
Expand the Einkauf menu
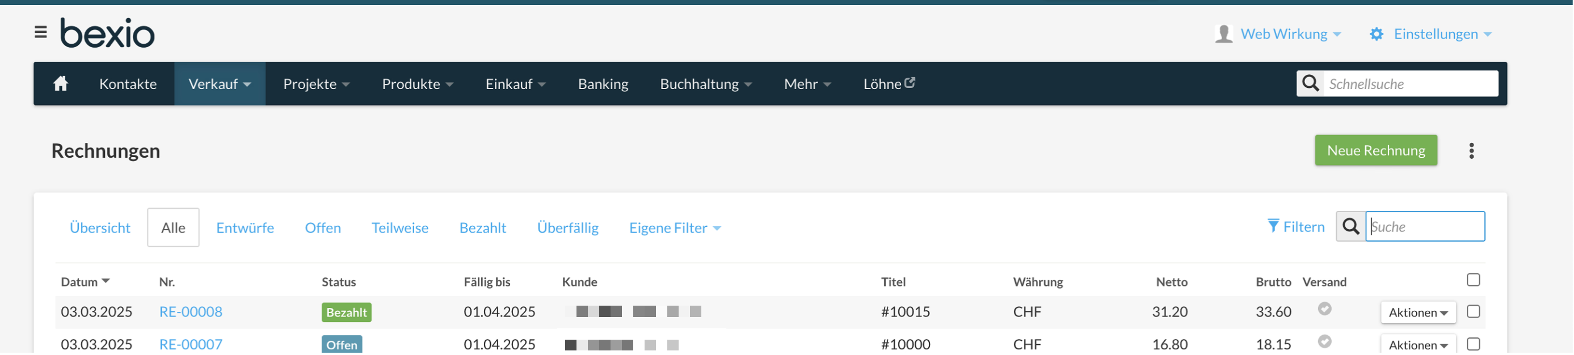(x=515, y=84)
